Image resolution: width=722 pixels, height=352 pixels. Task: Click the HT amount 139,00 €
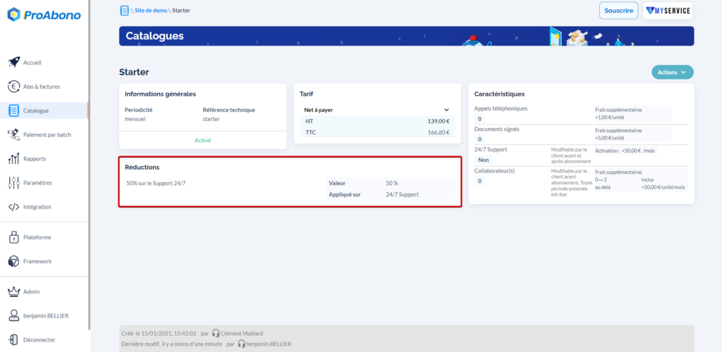[439, 121]
